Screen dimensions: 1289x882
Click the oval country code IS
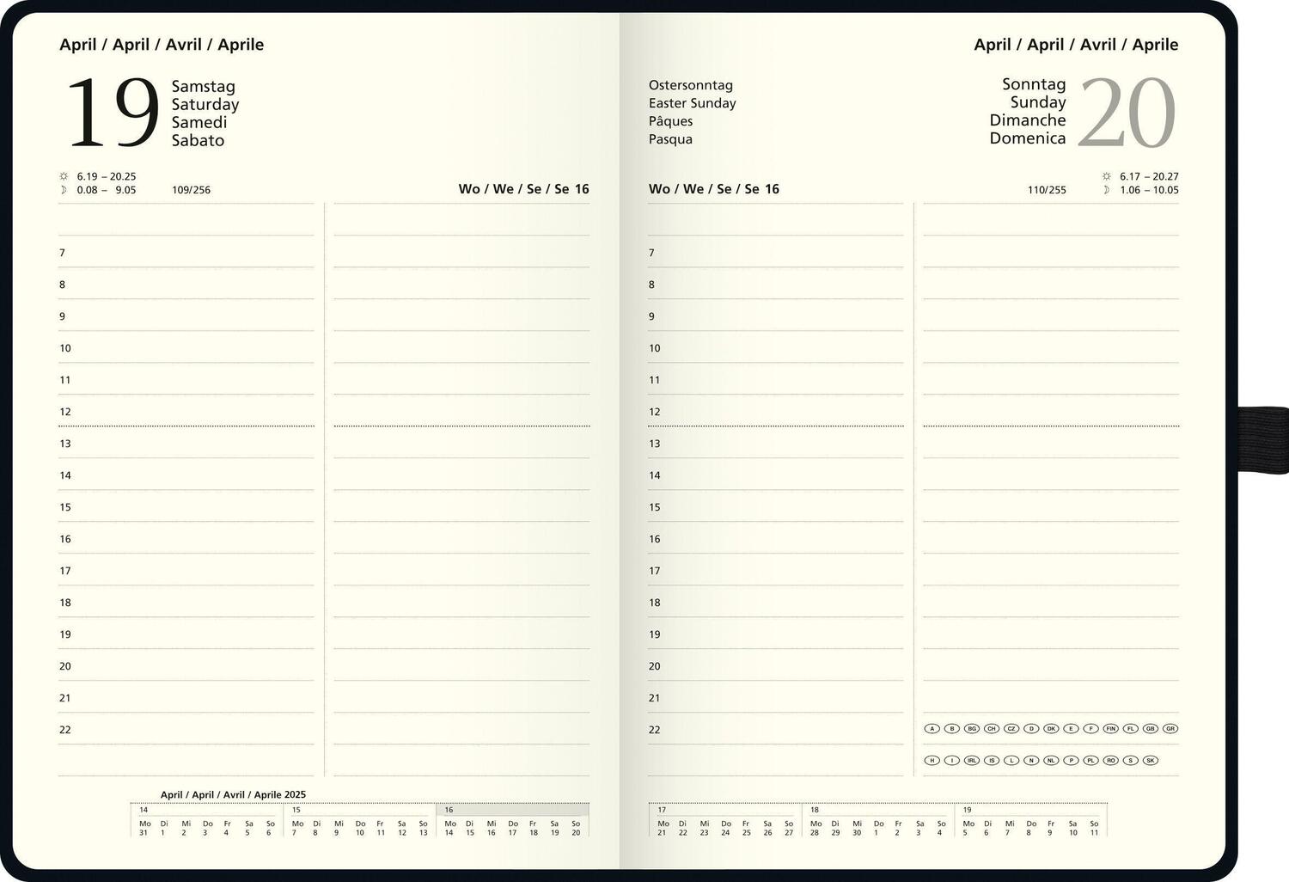click(992, 761)
